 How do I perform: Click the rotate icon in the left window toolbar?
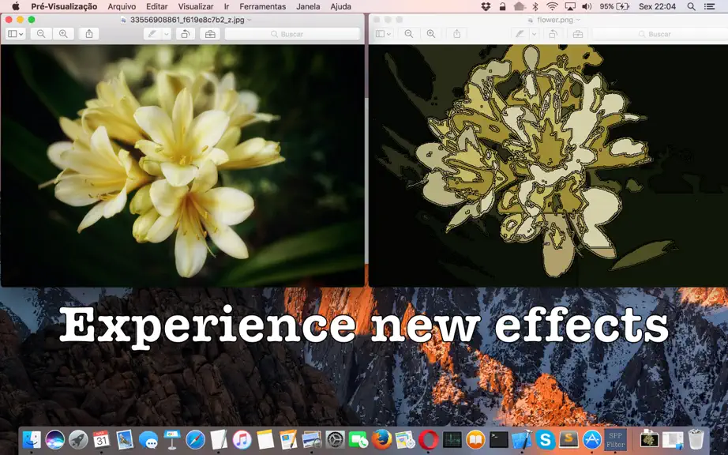186,34
